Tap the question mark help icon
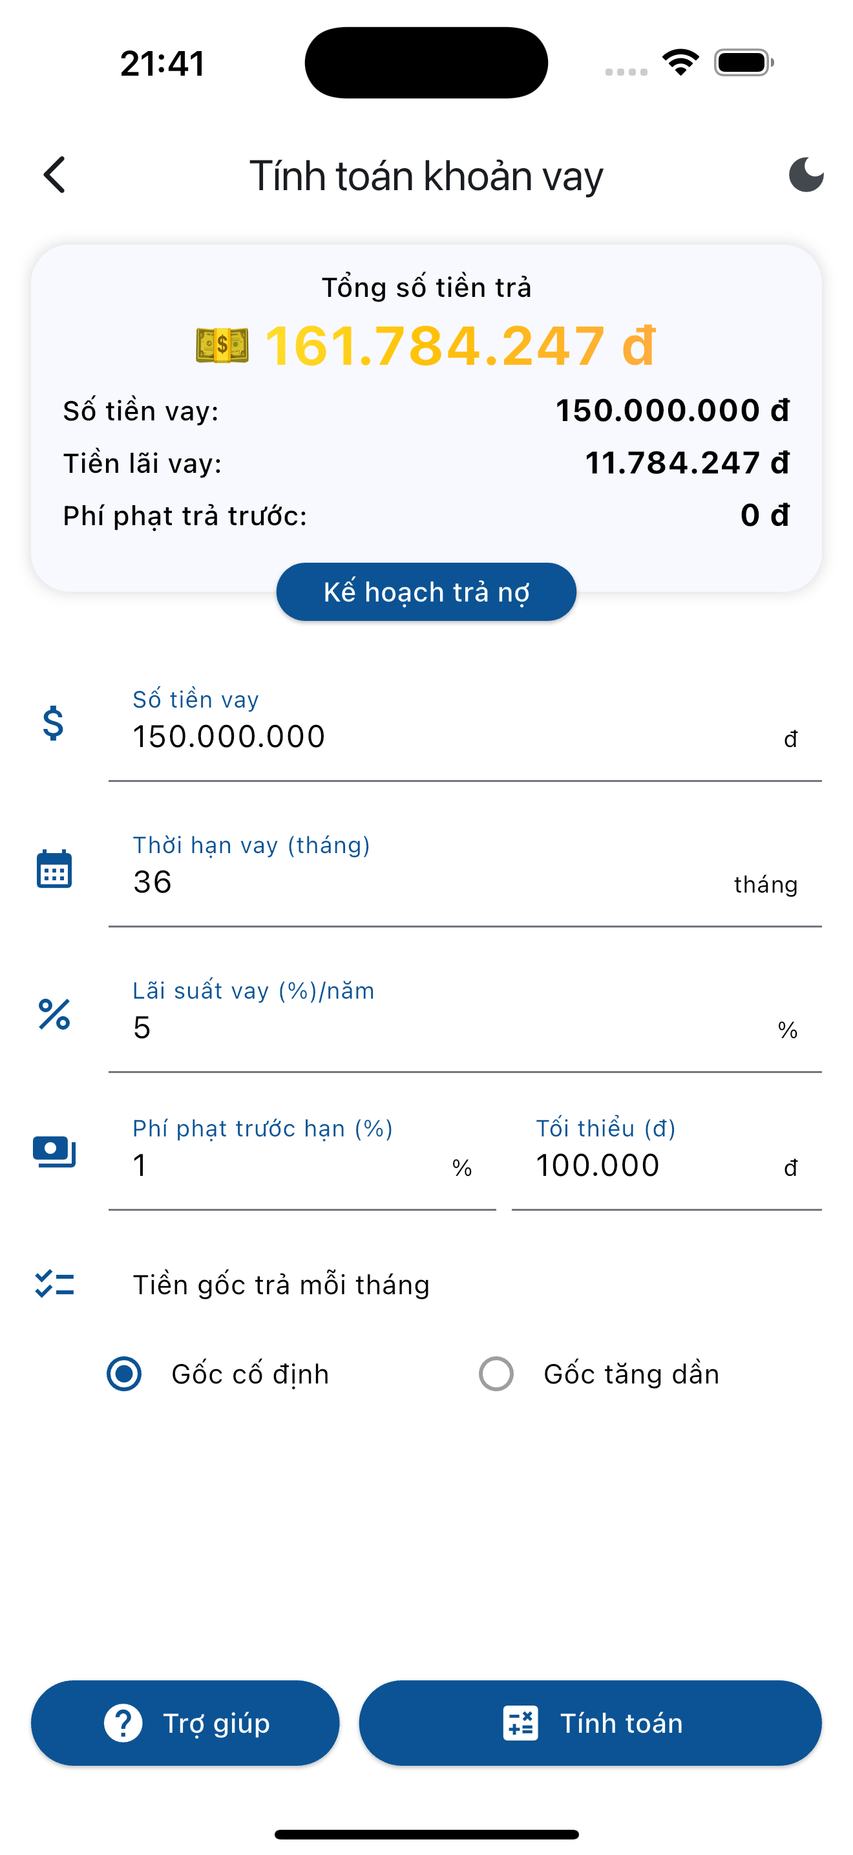Screen dimensions: 853x1855 (x=123, y=1723)
